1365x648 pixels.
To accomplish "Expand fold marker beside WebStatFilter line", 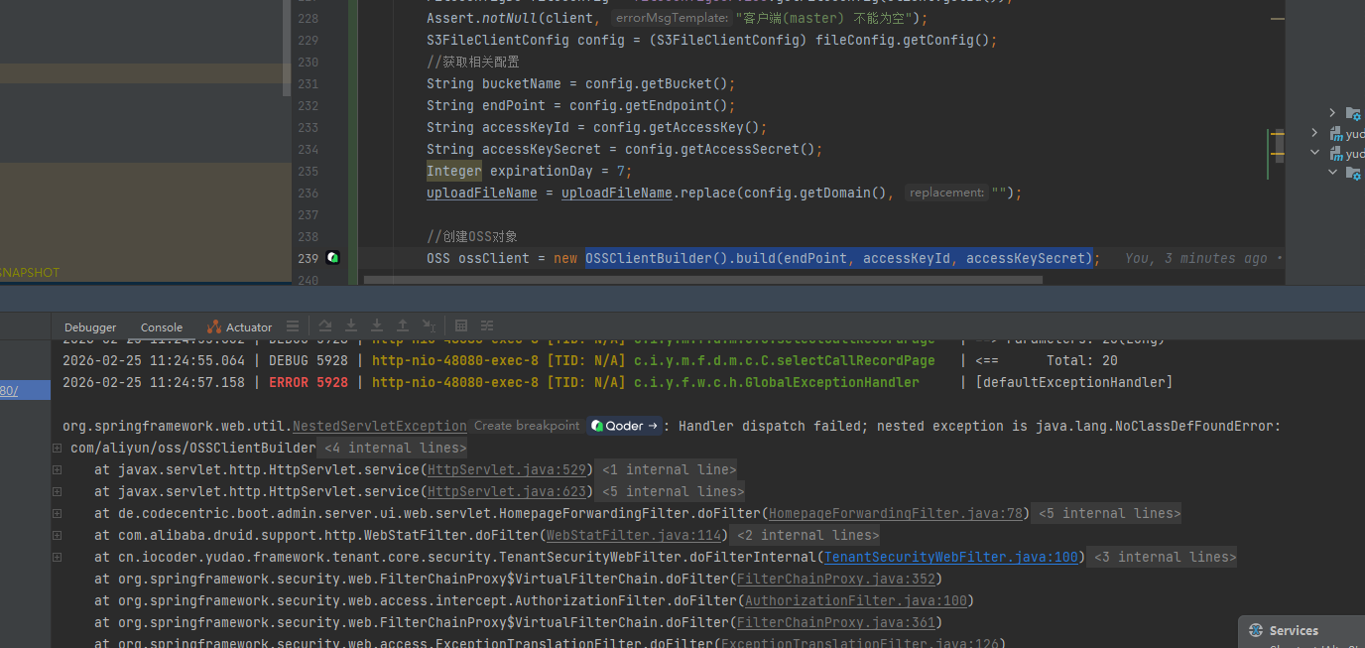I will [58, 536].
